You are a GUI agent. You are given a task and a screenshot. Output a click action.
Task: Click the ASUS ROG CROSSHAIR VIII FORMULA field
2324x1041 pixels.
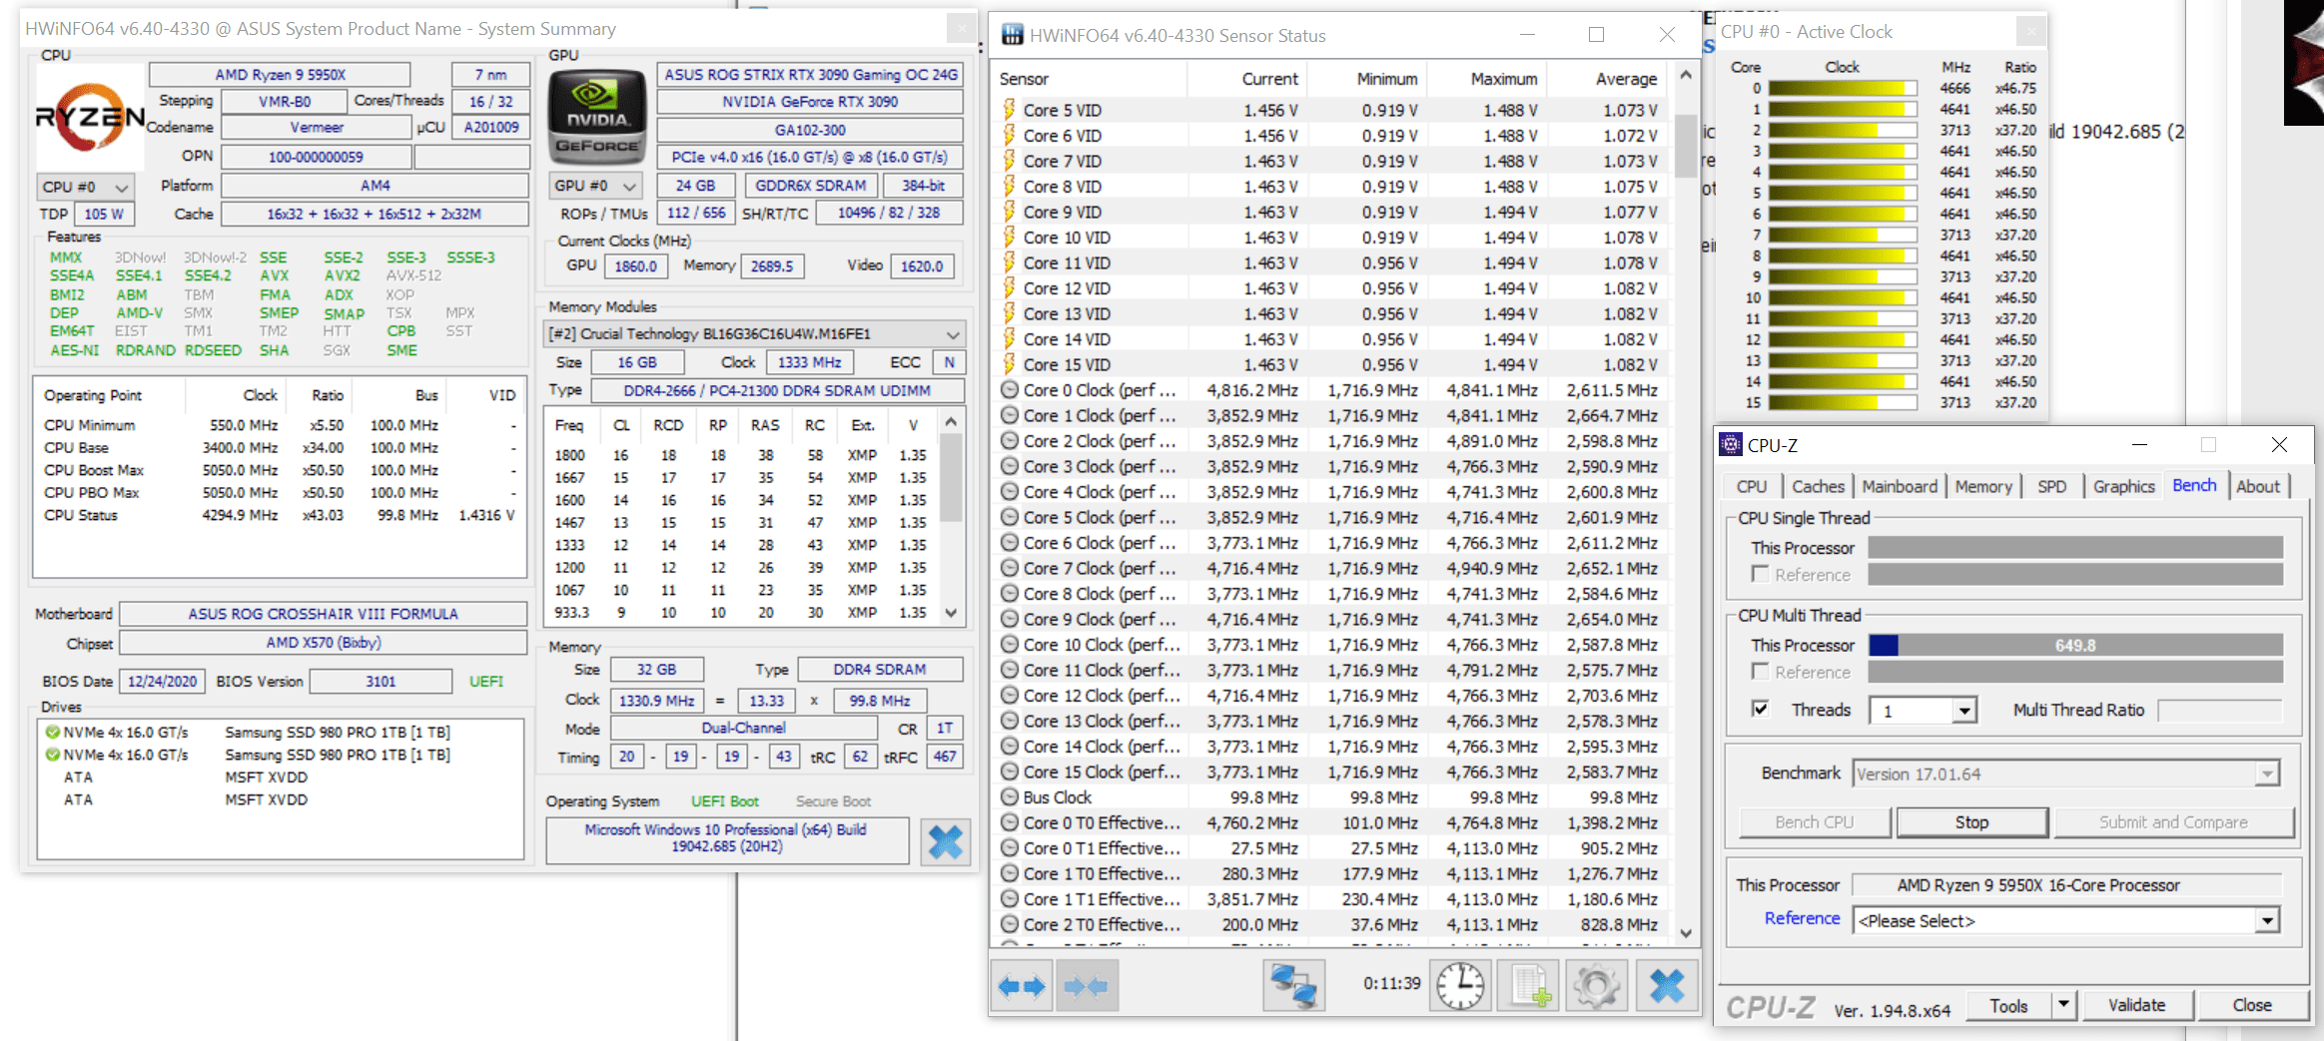(324, 614)
